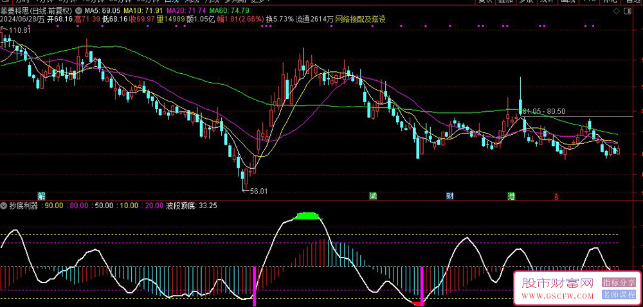Select the 10.00 indicator parameter
Image resolution: width=643 pixels, height=307 pixels.
[130, 206]
